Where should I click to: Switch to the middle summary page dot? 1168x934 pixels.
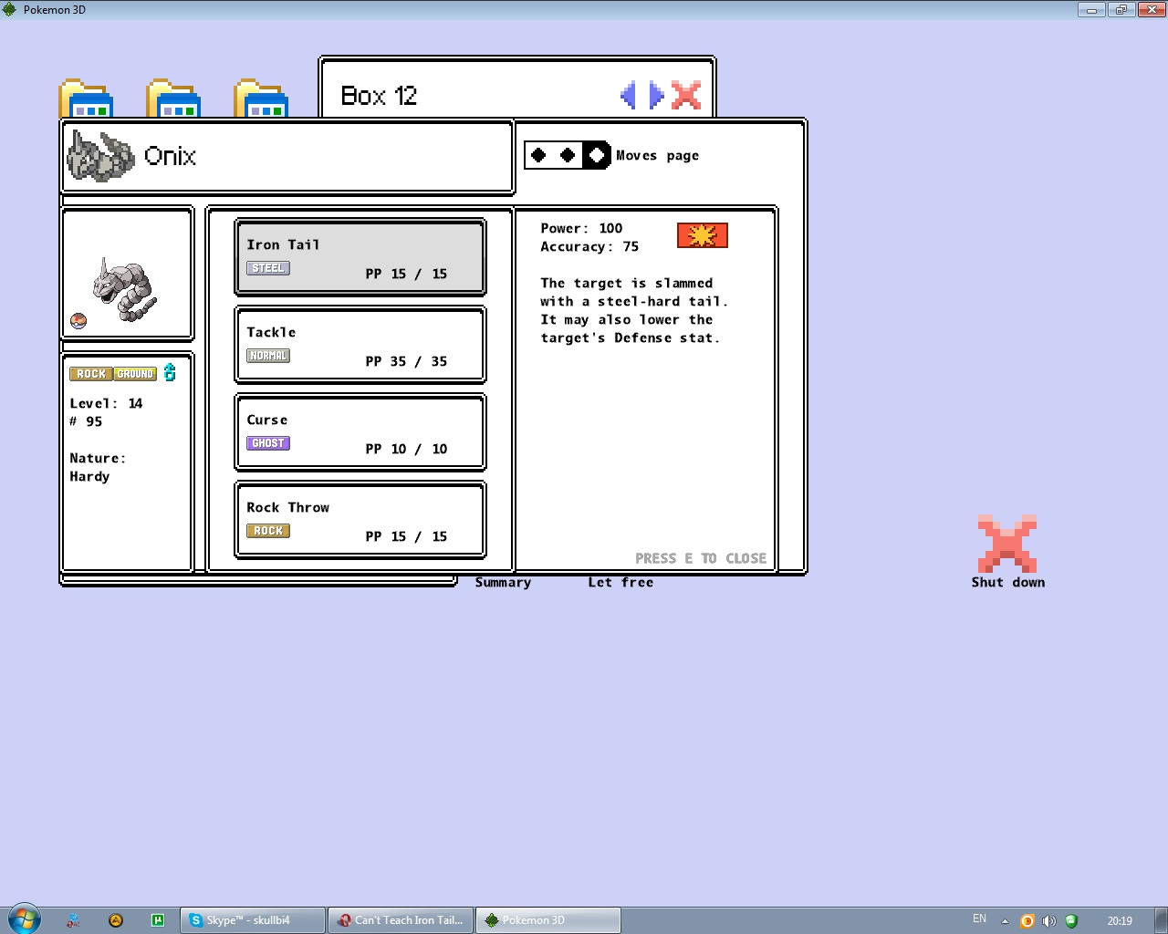(568, 155)
